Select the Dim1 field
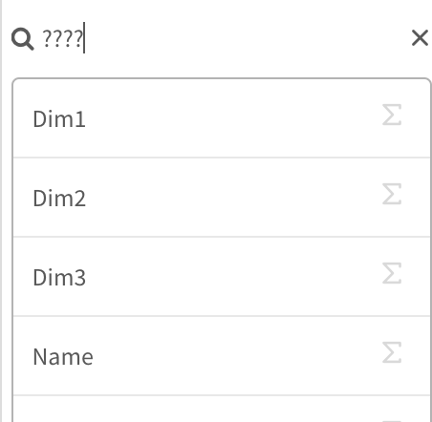 222,118
